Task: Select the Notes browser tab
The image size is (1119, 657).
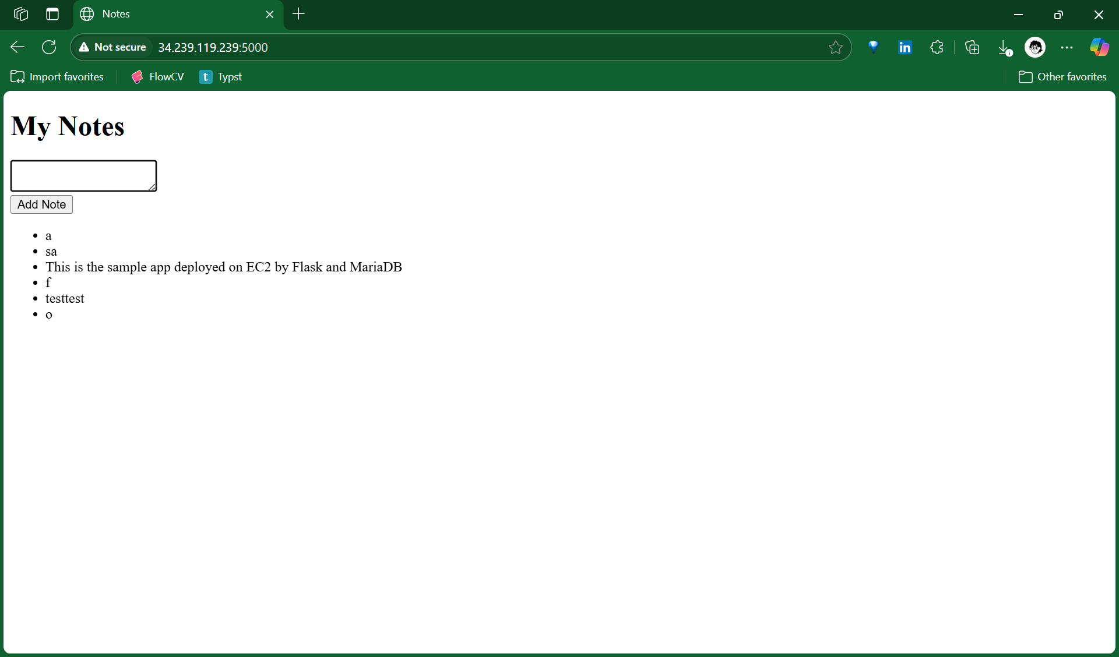Action: click(x=178, y=14)
